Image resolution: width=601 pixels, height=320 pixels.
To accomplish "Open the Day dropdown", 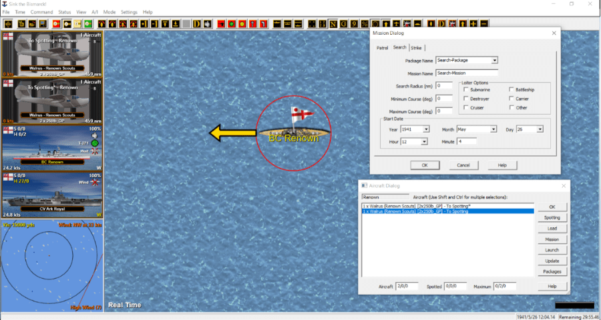I will (x=540, y=129).
